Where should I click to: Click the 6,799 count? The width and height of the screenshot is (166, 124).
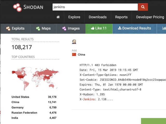[x=53, y=108]
